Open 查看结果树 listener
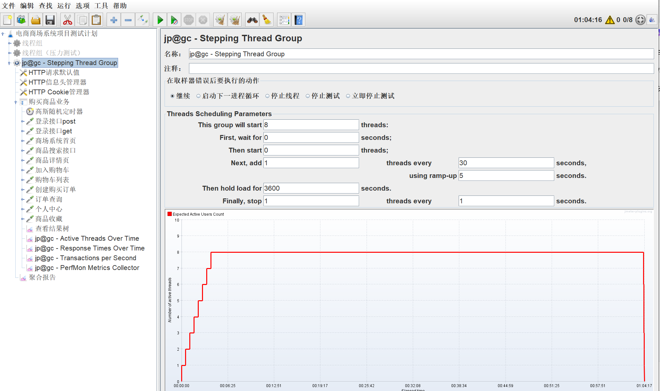The image size is (660, 391). [x=52, y=229]
